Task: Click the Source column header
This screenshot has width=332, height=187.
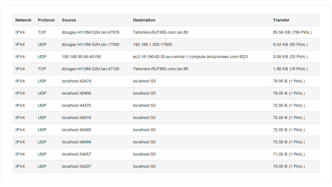Action: click(x=69, y=20)
